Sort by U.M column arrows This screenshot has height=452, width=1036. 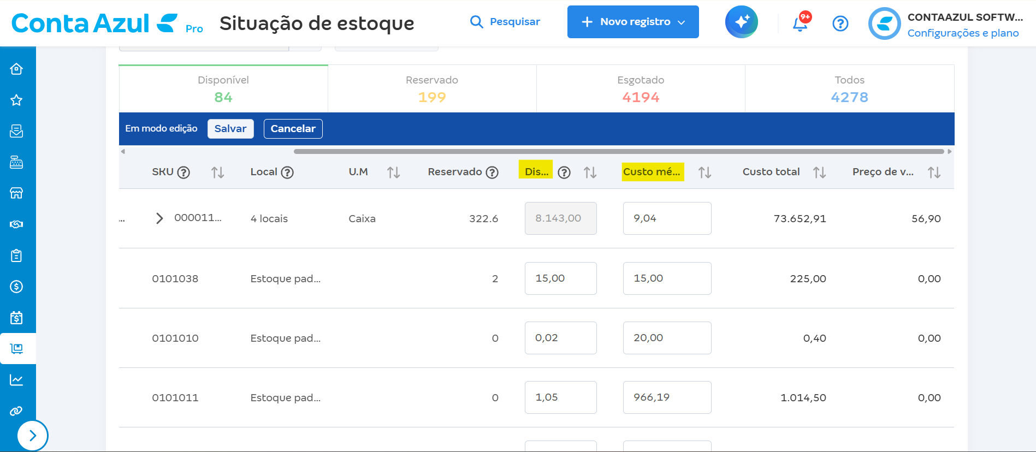[394, 173]
